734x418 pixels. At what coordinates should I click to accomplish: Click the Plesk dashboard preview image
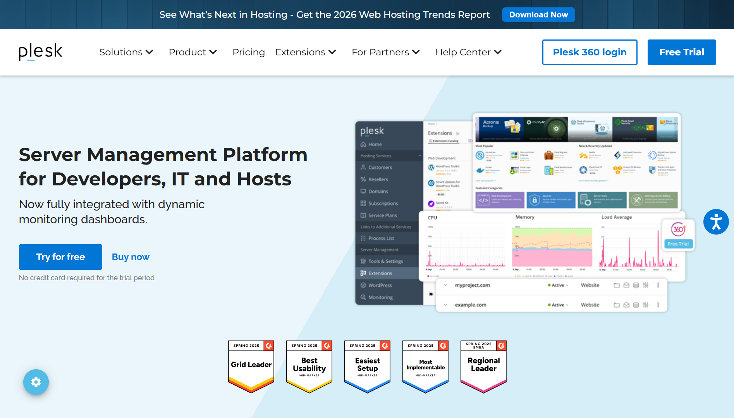519,213
